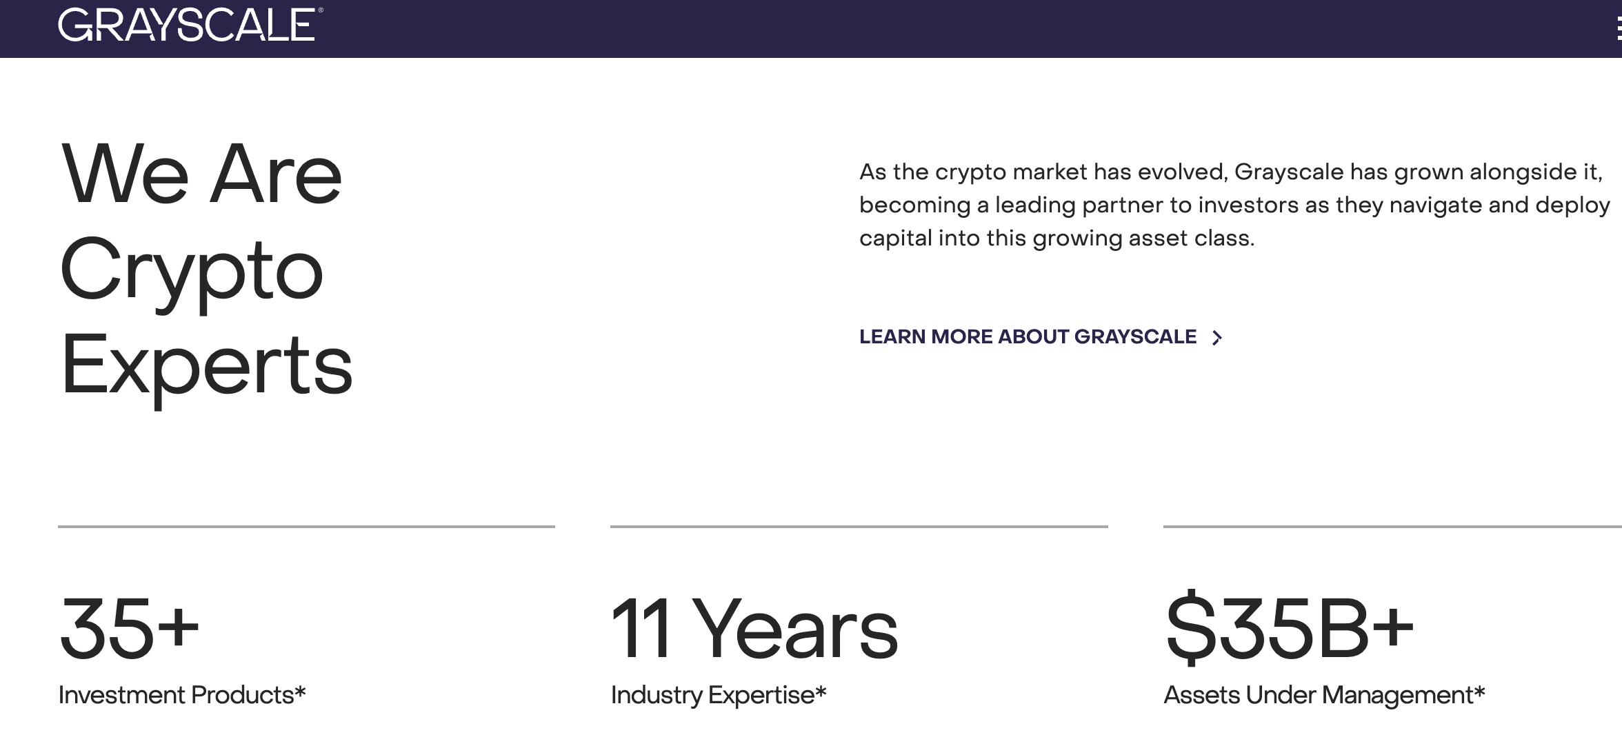This screenshot has width=1622, height=746.
Task: Select the Investment Products* label
Action: click(182, 695)
